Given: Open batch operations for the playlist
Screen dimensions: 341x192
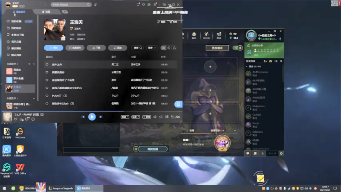Looking at the screenshot, I should (75, 48).
